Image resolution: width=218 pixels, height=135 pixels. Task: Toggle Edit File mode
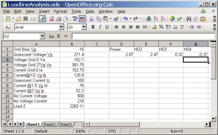click(42, 18)
